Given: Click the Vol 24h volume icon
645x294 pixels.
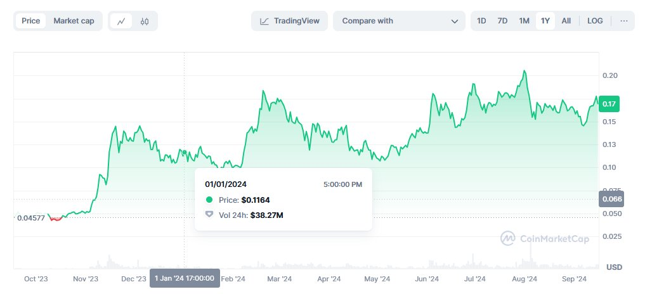Looking at the screenshot, I should click(209, 215).
